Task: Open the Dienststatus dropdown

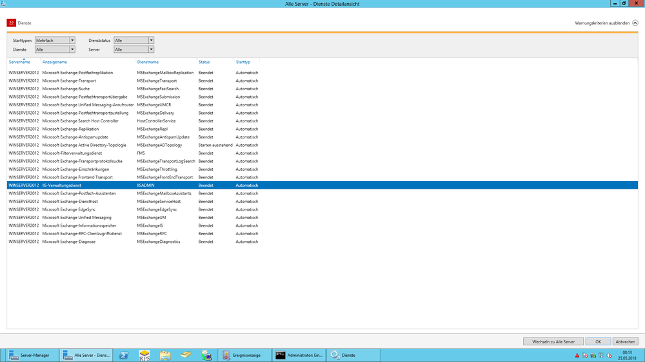Action: [134, 41]
